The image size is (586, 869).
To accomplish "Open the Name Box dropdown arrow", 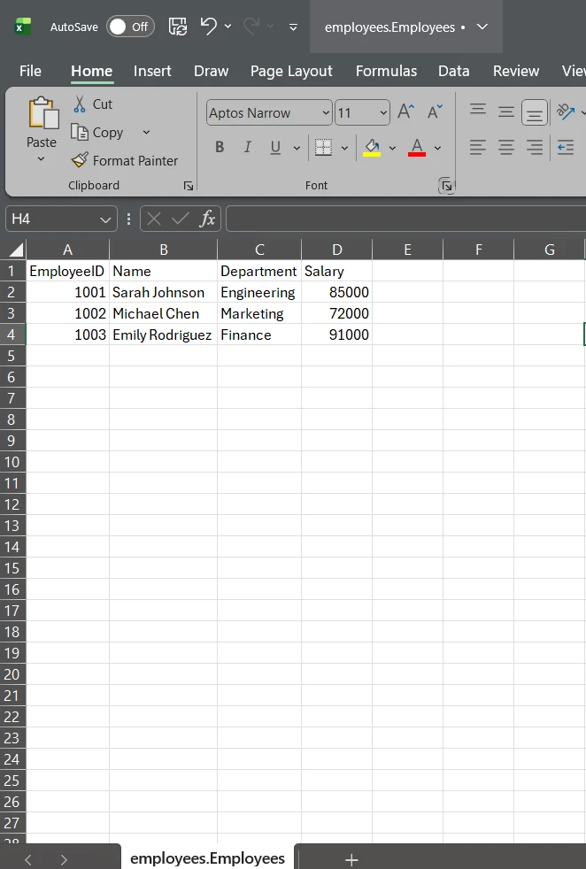I will point(106,219).
